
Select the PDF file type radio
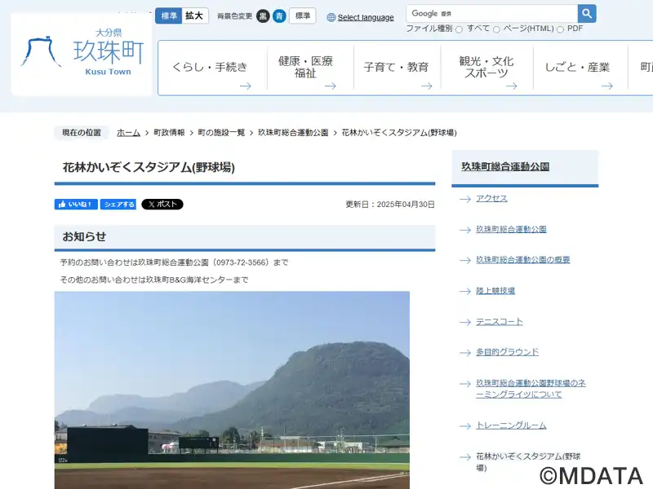coord(560,29)
